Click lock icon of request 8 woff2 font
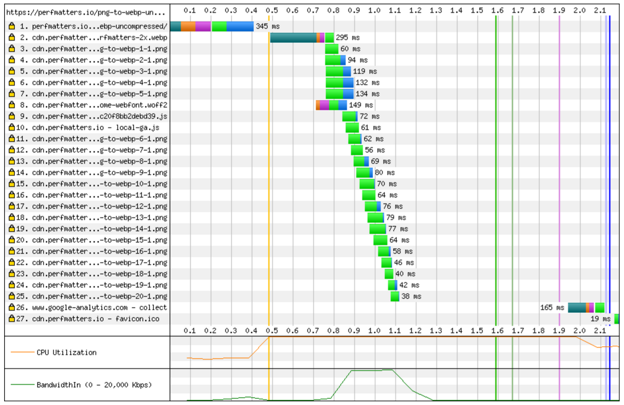 pyautogui.click(x=12, y=105)
